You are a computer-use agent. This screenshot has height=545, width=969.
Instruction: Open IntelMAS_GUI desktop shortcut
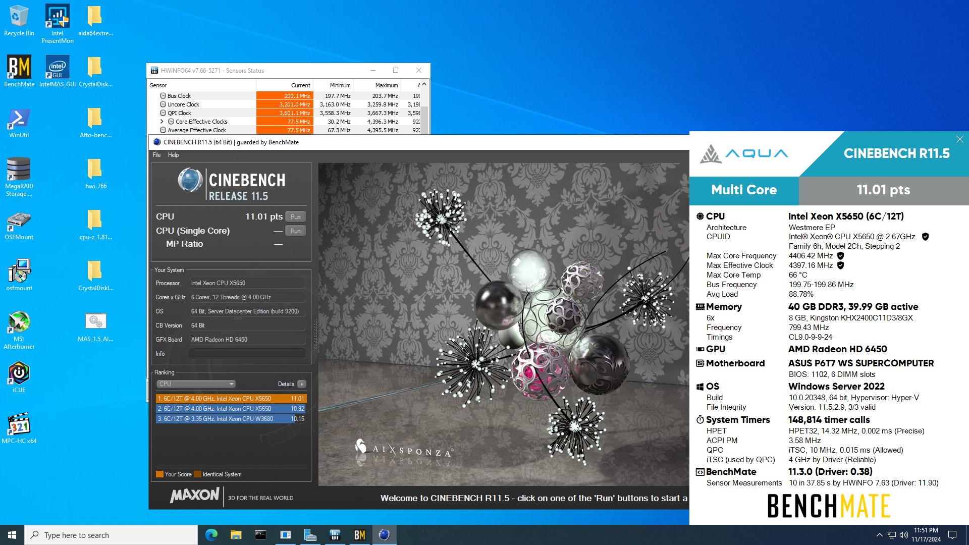pyautogui.click(x=57, y=71)
